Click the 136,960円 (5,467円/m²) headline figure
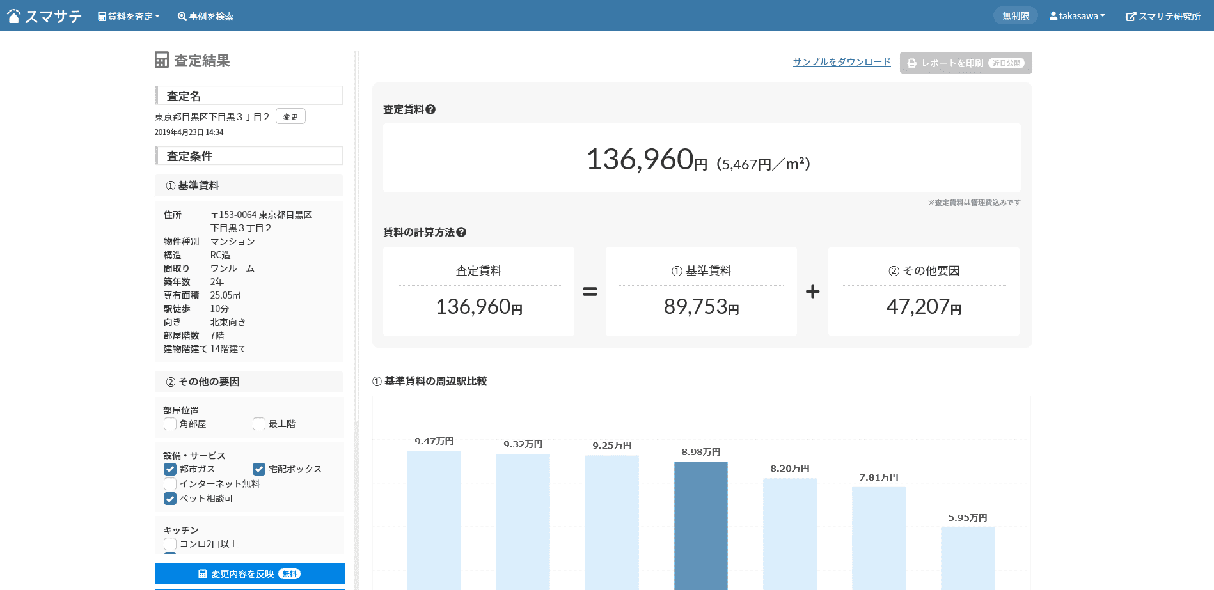 click(x=698, y=160)
